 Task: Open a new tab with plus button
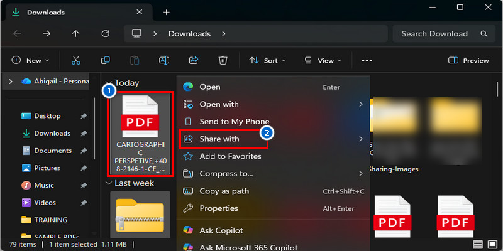pos(166,12)
